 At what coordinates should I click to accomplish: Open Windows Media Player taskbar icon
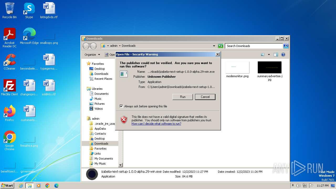click(39, 186)
